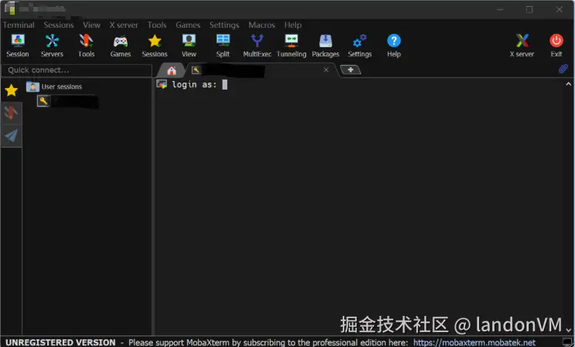
Task: Click the red Exit power icon
Action: coord(556,46)
